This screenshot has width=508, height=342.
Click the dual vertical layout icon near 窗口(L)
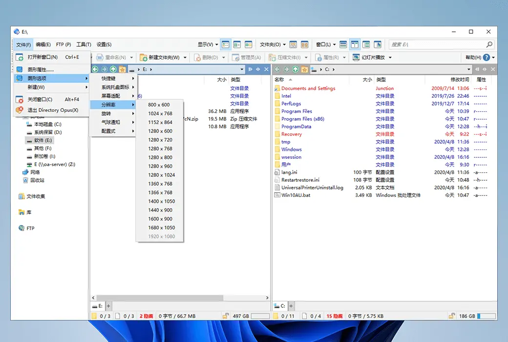click(x=355, y=44)
